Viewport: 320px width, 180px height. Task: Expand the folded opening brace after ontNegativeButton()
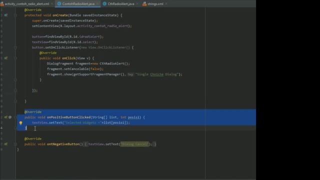click(x=85, y=144)
